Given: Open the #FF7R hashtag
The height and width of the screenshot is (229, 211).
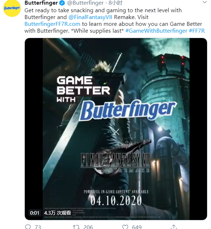Looking at the screenshot, I should click(197, 31).
